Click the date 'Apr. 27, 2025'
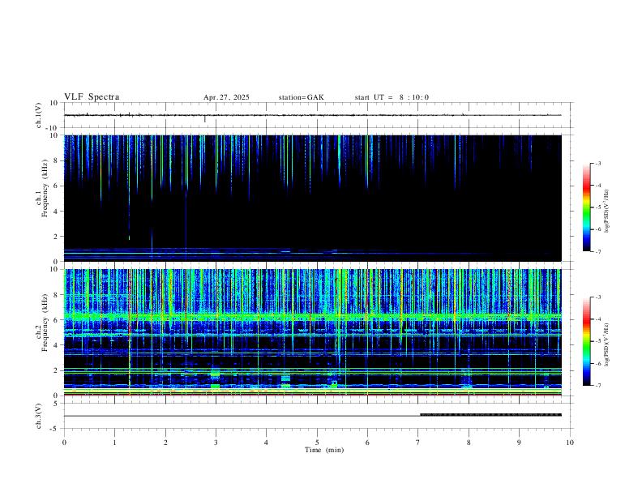Screen dimensions: 642x496 [226, 97]
